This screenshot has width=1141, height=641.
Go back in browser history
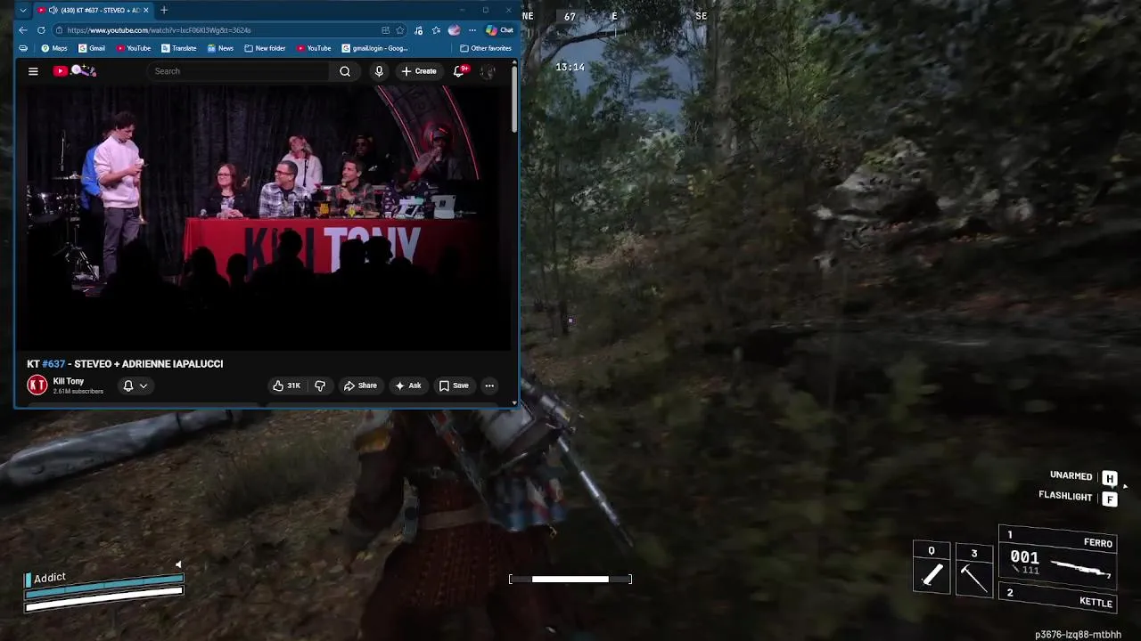coord(23,30)
